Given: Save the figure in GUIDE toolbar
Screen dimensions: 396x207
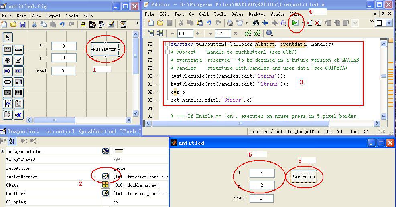Looking at the screenshot, I should click(23, 24).
